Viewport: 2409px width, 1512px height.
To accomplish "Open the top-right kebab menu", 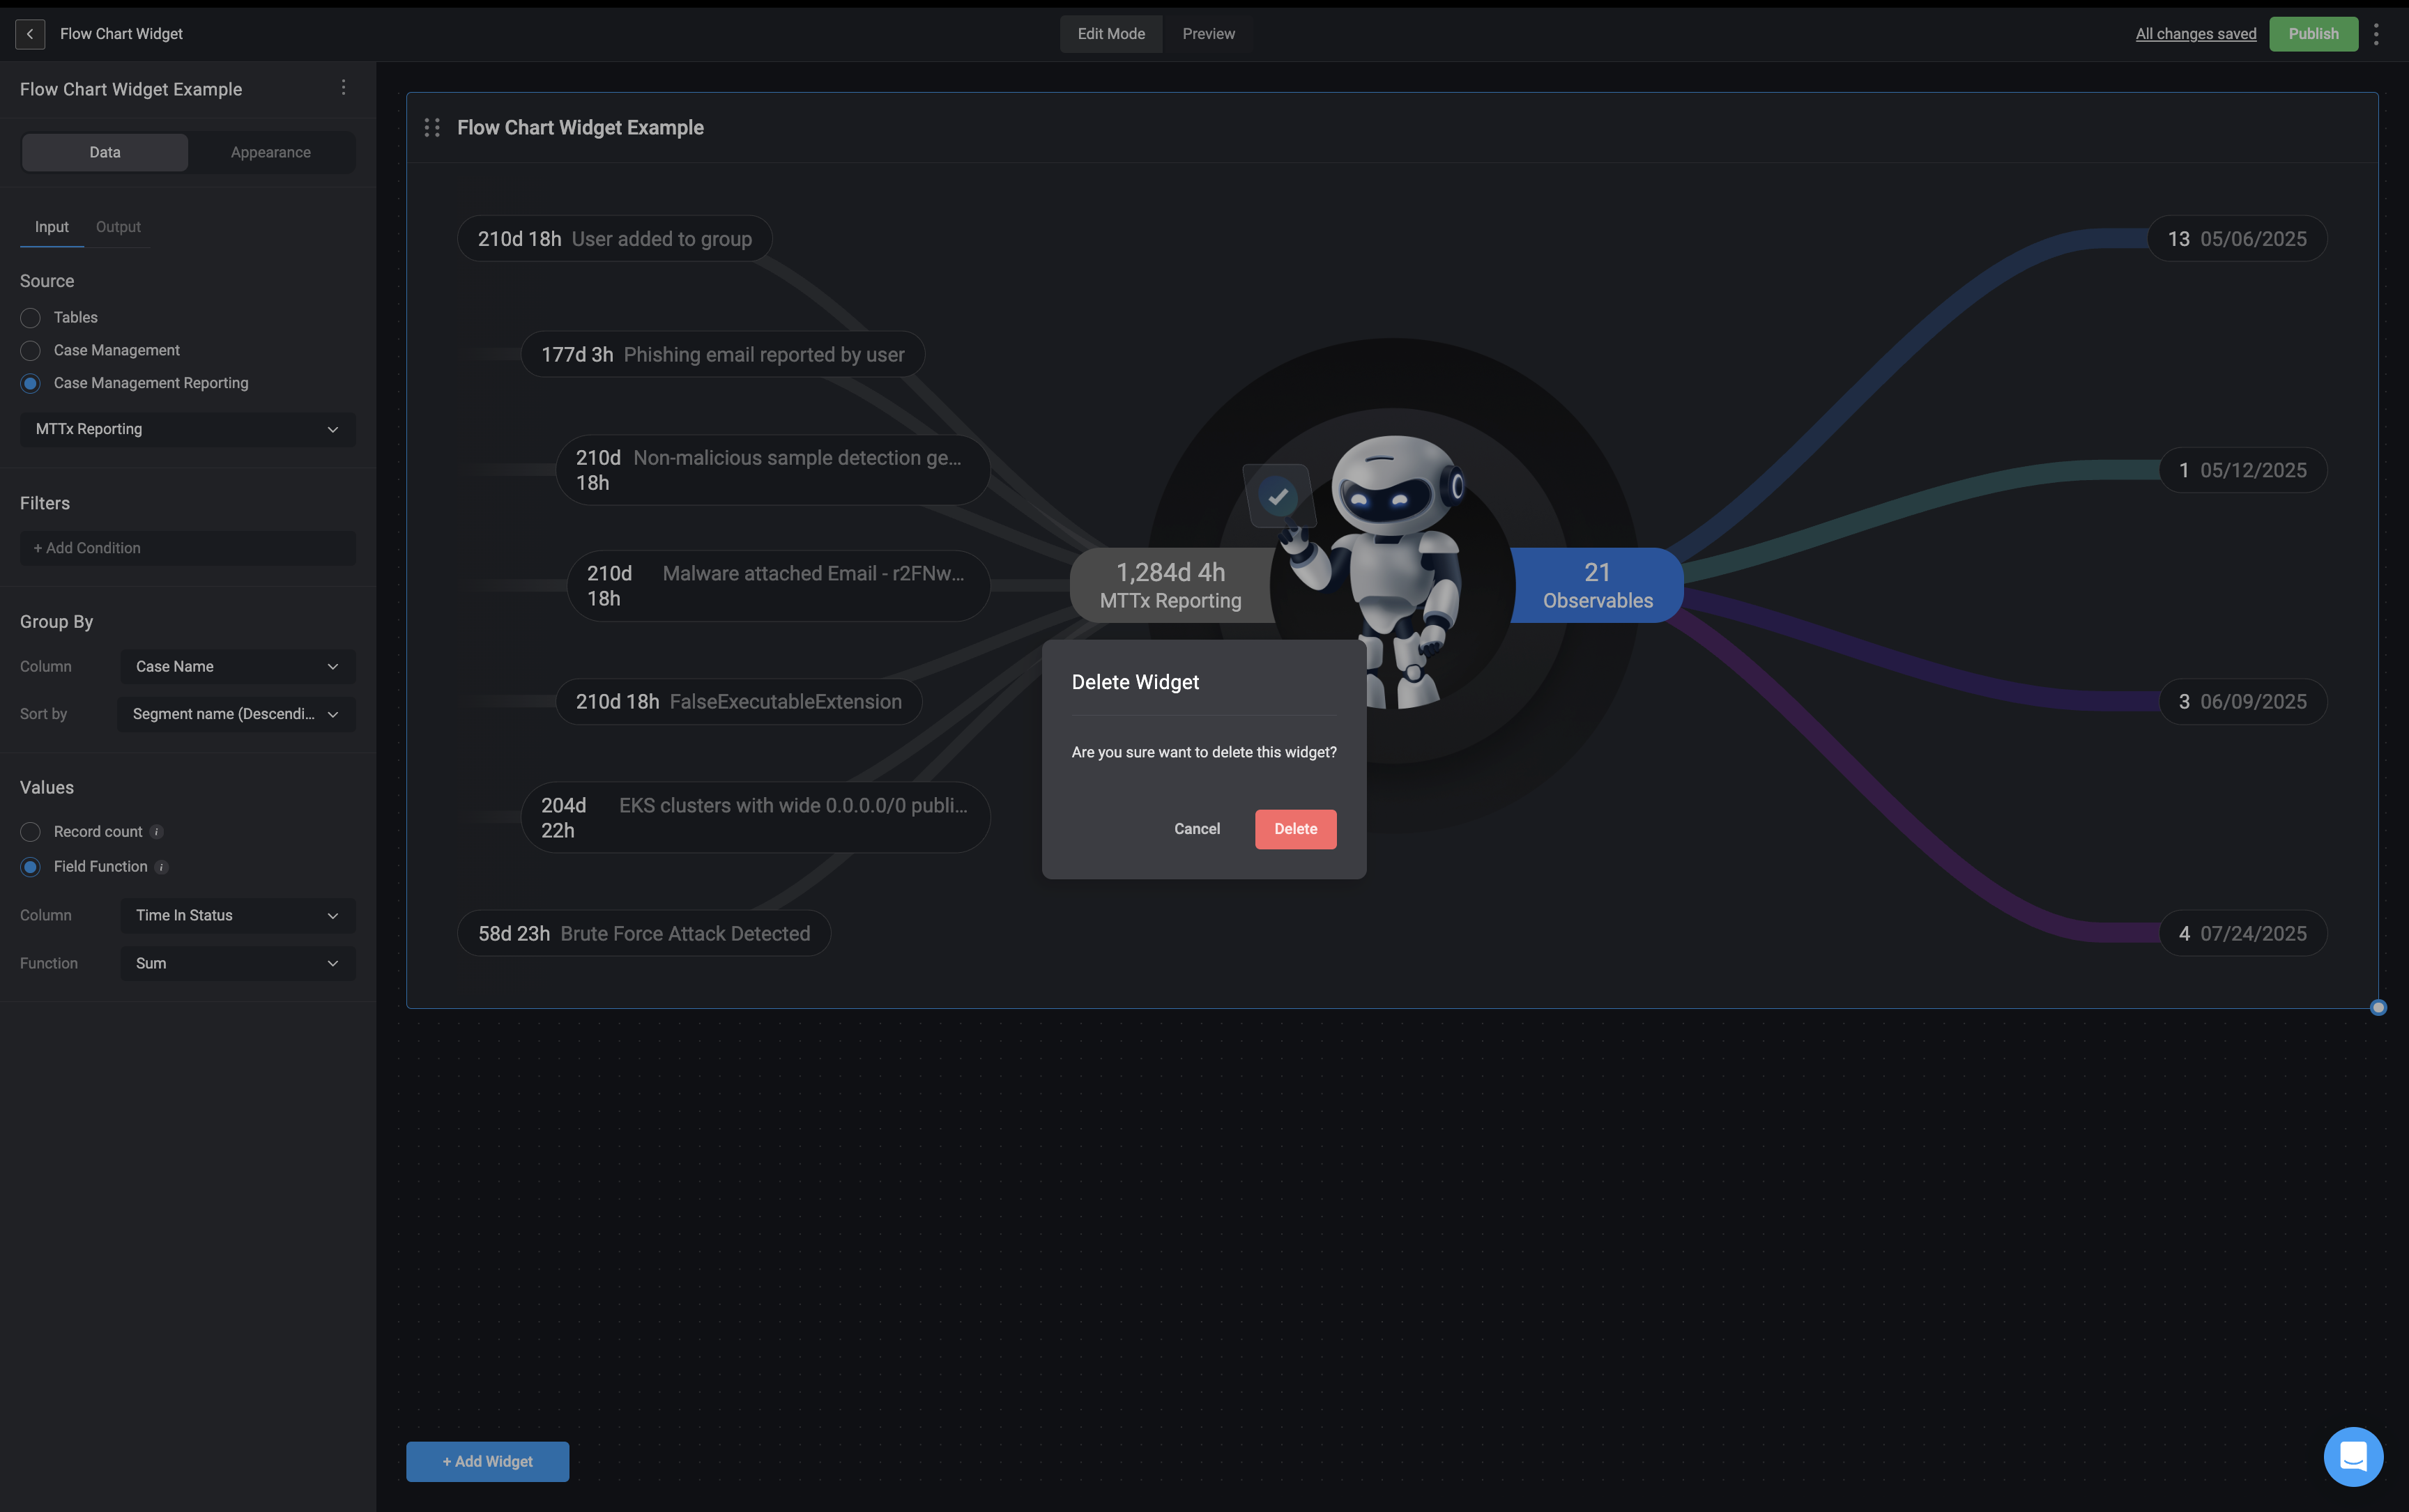I will [x=2376, y=34].
